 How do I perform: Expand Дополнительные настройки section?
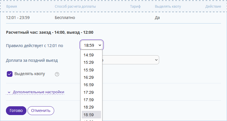coord(38,92)
